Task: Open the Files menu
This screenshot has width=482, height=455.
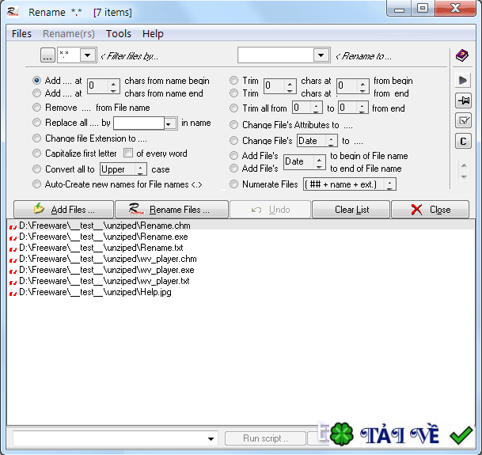Action: tap(21, 33)
